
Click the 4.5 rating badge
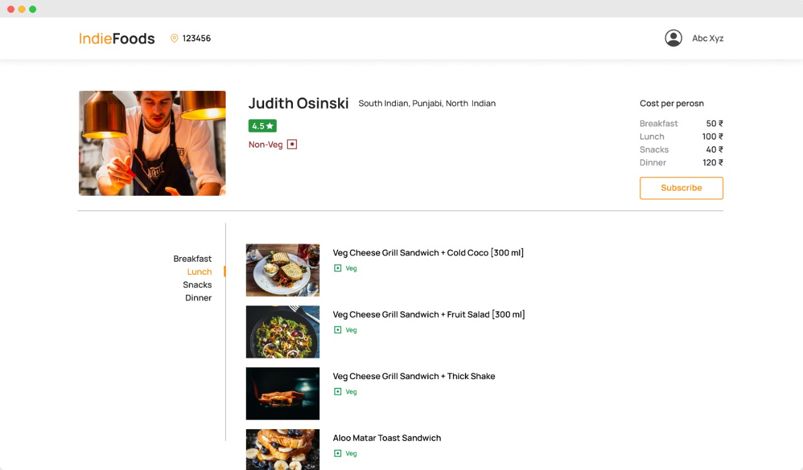coord(262,126)
